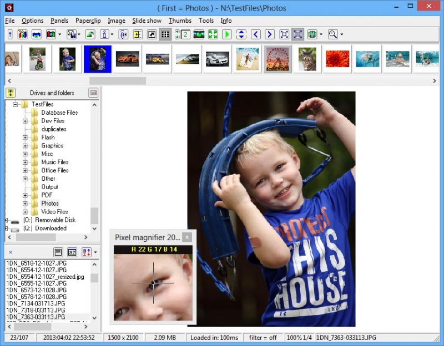The width and height of the screenshot is (444, 346).
Task: Select file 1DN_7134-031713.JPG in list
Action: [x=36, y=303]
